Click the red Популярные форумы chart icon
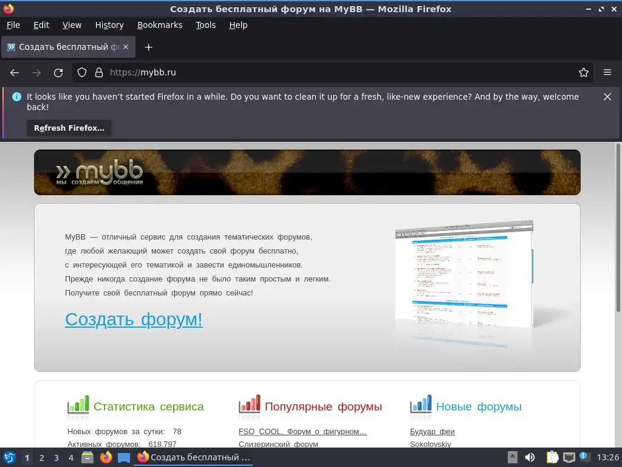The width and height of the screenshot is (622, 467). coord(250,404)
